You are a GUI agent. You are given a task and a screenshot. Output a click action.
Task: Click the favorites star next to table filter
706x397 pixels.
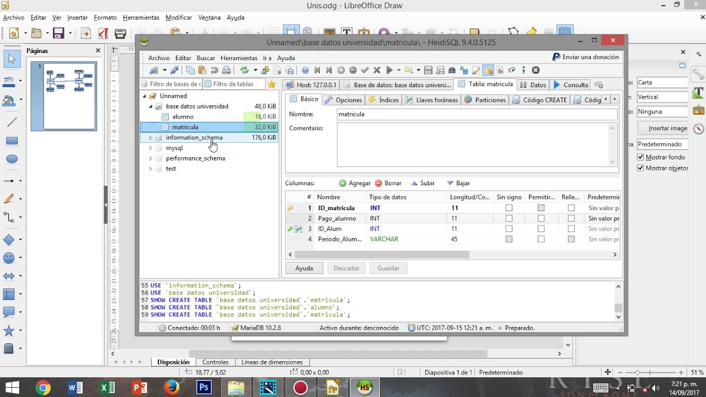[271, 84]
